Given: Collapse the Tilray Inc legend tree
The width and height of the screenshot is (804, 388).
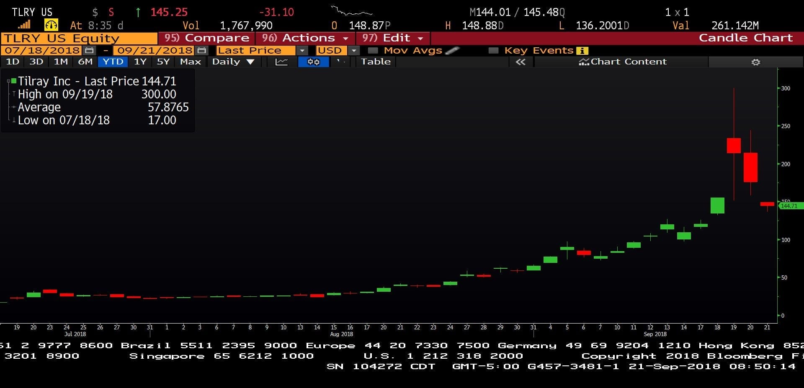Looking at the screenshot, I should [x=8, y=81].
